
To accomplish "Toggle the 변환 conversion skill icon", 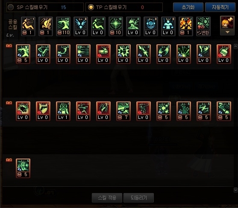I will (203, 26).
